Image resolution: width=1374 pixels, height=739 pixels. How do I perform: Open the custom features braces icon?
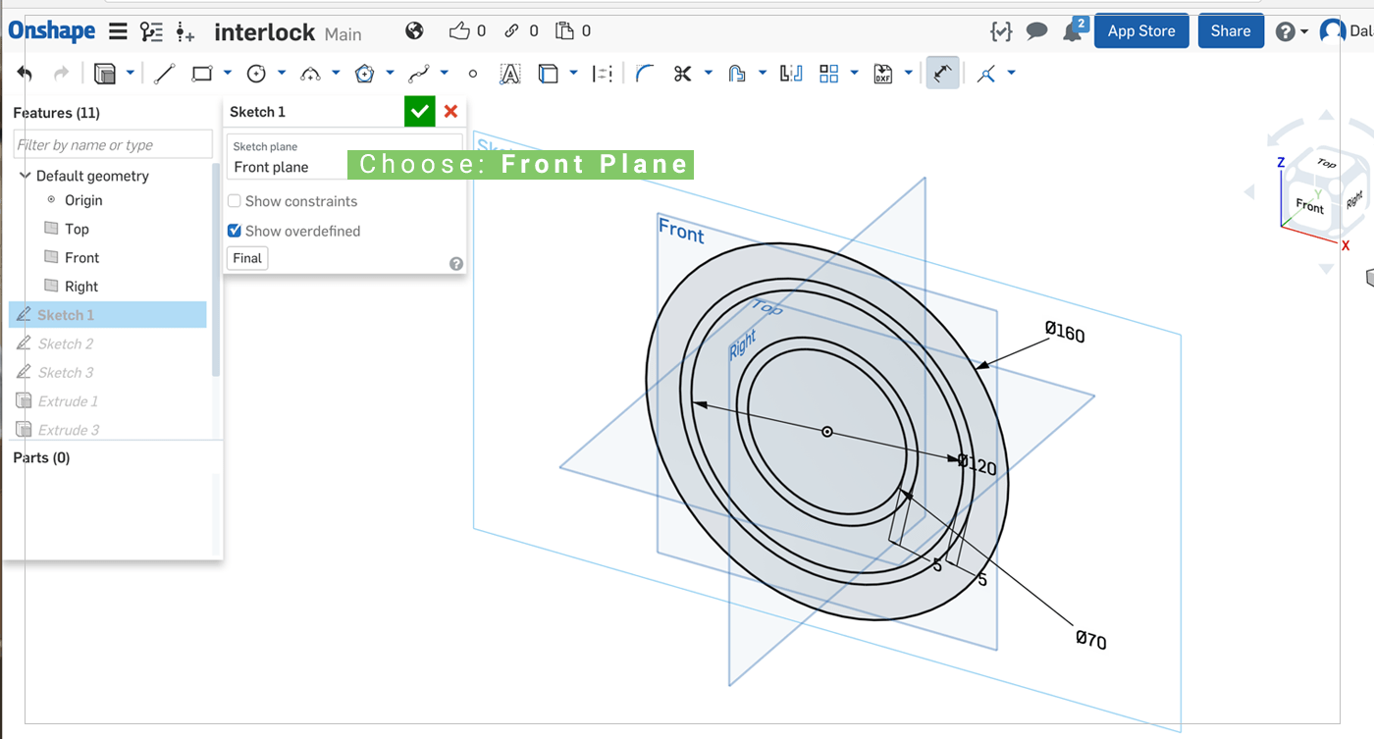[x=1000, y=31]
